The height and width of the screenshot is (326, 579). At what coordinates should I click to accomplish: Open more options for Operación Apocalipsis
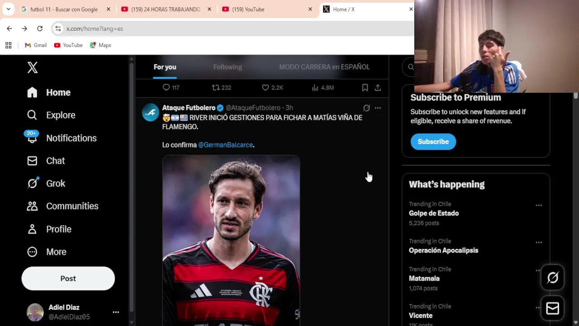click(x=539, y=242)
